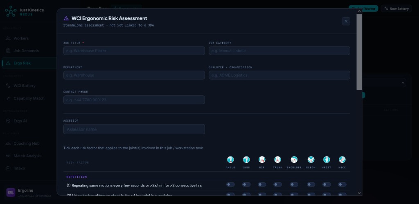Toggle Knee for repeating same motions
Screen dimensions: 419x204
(246, 184)
